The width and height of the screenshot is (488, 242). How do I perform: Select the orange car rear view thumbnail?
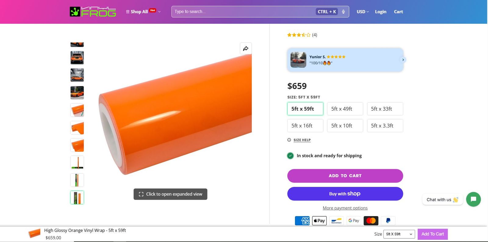click(77, 58)
